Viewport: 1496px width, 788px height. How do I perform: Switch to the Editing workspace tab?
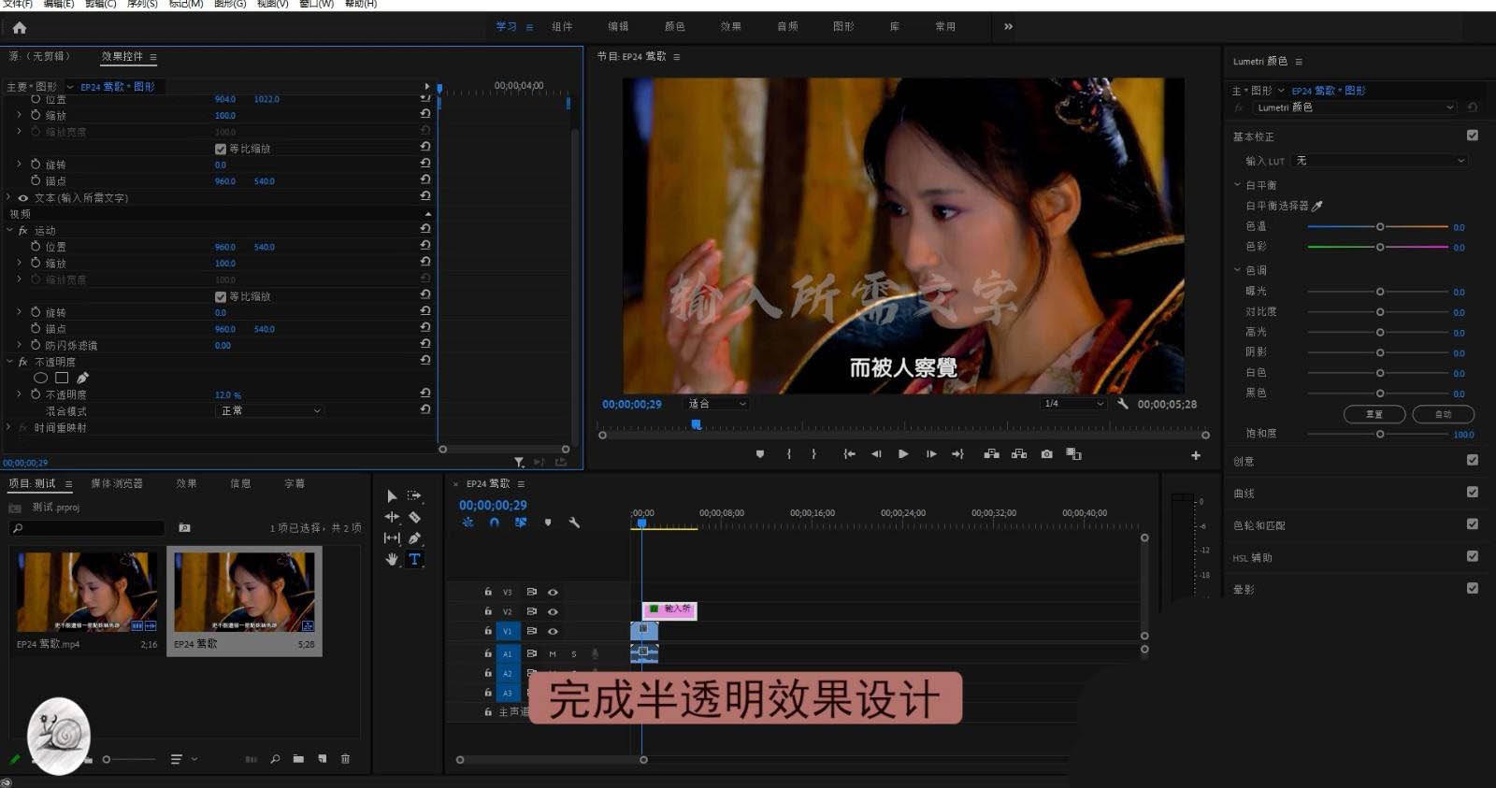(x=618, y=27)
